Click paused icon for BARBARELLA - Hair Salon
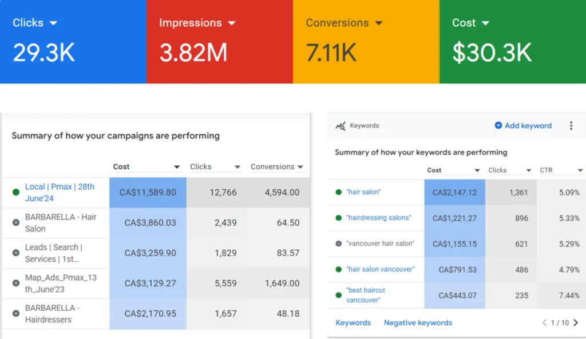This screenshot has width=586, height=339. 16,223
